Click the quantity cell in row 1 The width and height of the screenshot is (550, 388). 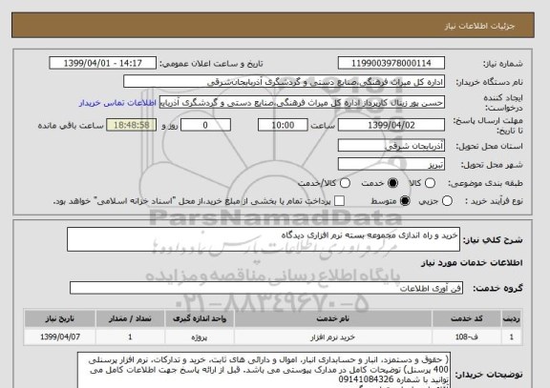click(130, 337)
